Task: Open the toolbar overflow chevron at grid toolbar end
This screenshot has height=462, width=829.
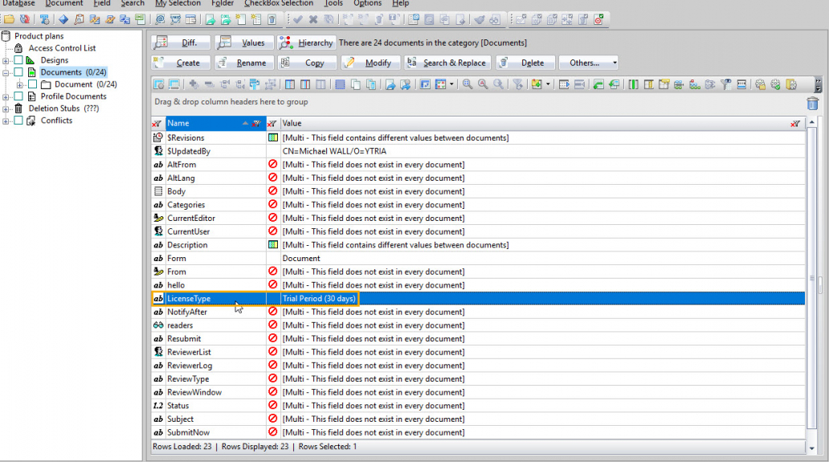Action: (818, 84)
